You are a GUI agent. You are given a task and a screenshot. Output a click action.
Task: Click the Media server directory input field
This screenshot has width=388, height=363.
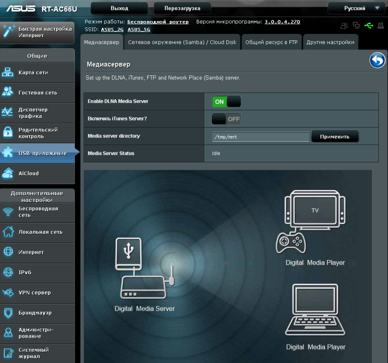click(x=261, y=137)
